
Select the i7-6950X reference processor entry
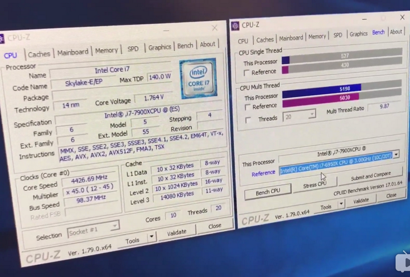click(336, 163)
